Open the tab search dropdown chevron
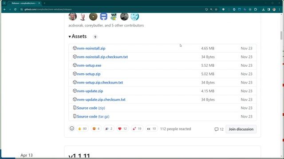The image size is (284, 159). [x=4, y=3]
